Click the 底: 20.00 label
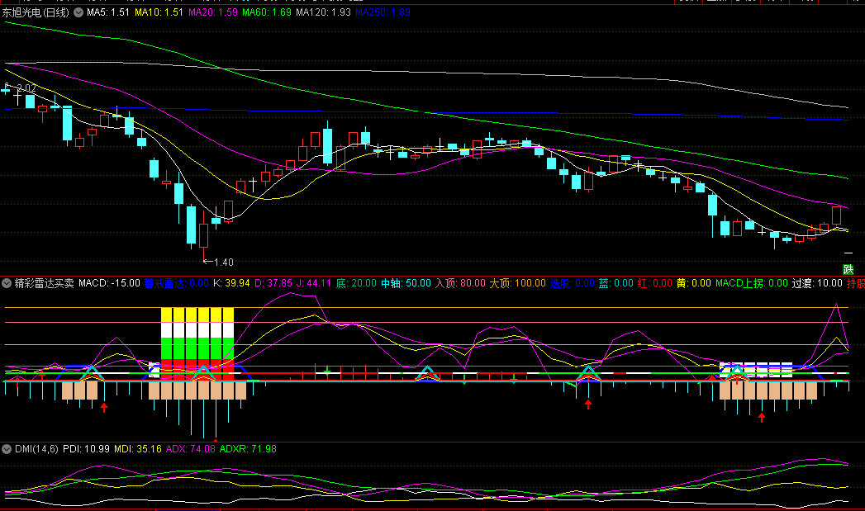The image size is (865, 511). point(356,283)
